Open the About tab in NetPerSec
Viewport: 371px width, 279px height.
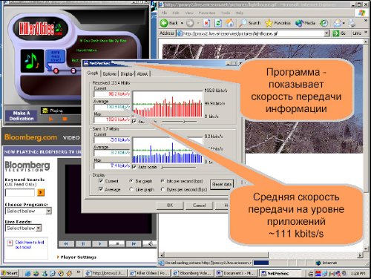tap(142, 73)
